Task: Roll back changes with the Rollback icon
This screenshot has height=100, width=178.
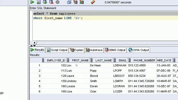Action: (51, 2)
